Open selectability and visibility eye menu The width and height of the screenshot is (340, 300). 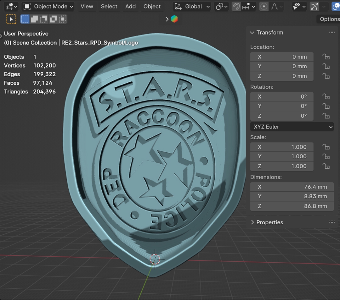click(x=299, y=6)
